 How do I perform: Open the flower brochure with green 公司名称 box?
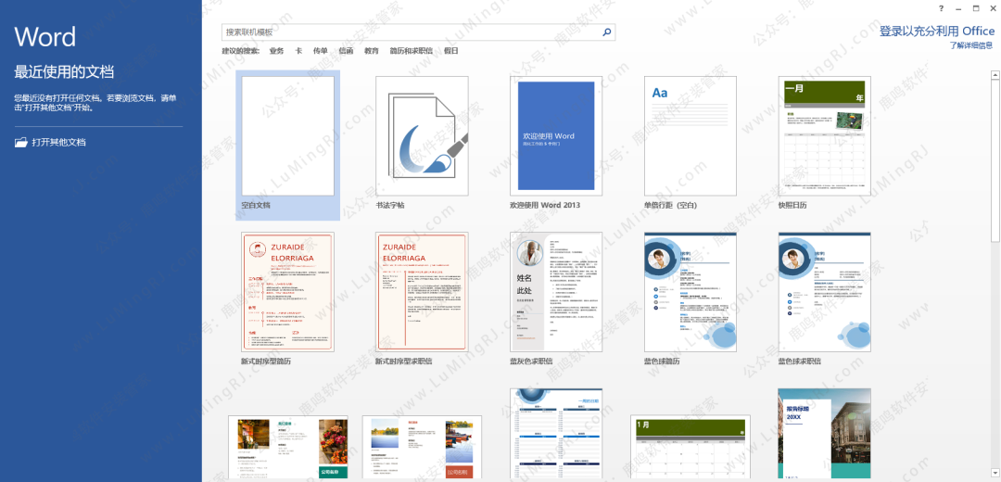[x=288, y=448]
